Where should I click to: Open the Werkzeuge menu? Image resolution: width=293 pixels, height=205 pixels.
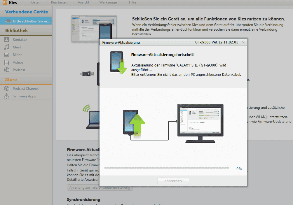108,2
